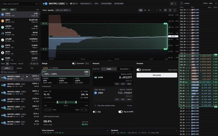Remove the USDC filter chip
Image resolution: width=218 pixels, height=136 pixels.
(x=15, y=10)
